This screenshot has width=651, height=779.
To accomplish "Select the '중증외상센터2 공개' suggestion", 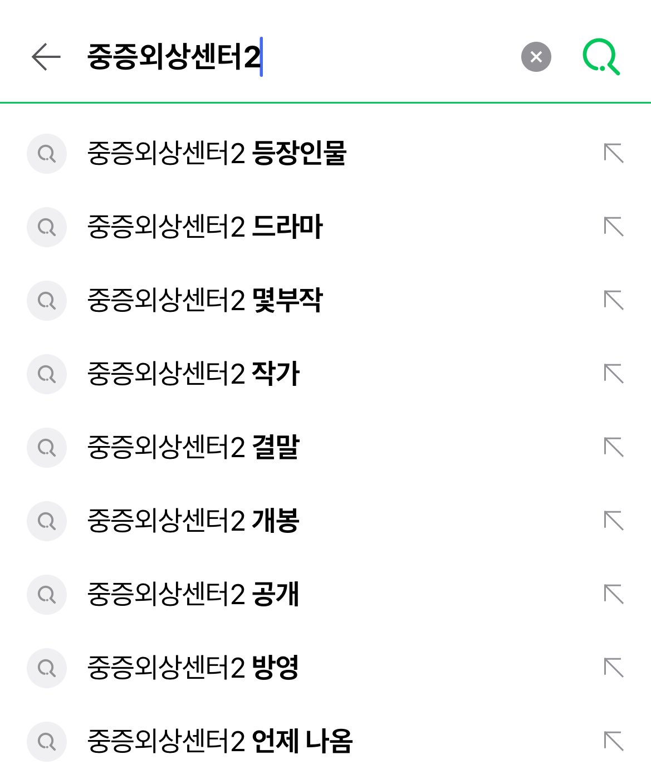I will (193, 594).
